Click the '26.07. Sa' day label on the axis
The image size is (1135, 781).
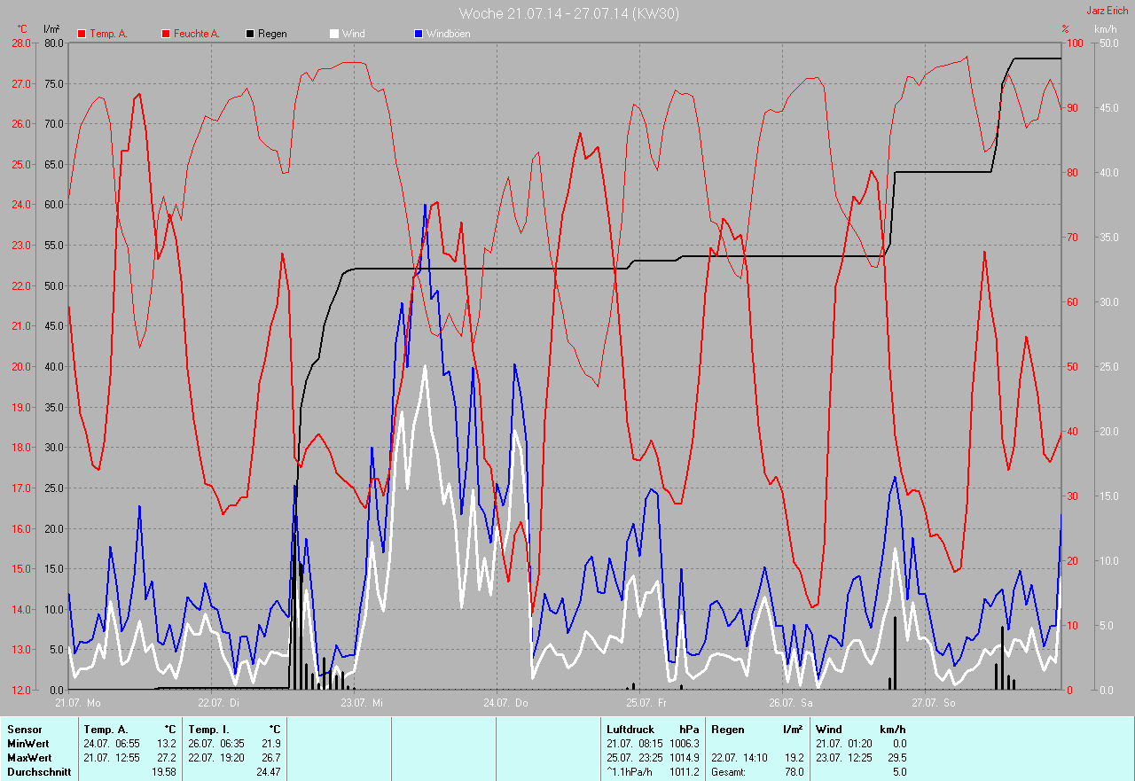(x=791, y=703)
